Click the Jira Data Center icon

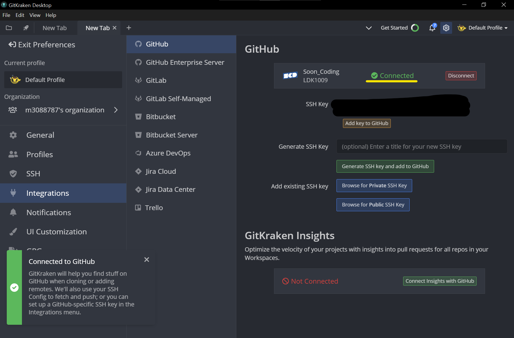coord(138,189)
